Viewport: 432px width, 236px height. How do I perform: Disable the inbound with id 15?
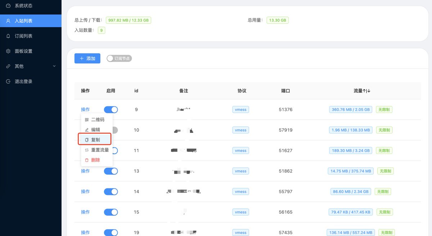coord(111,212)
